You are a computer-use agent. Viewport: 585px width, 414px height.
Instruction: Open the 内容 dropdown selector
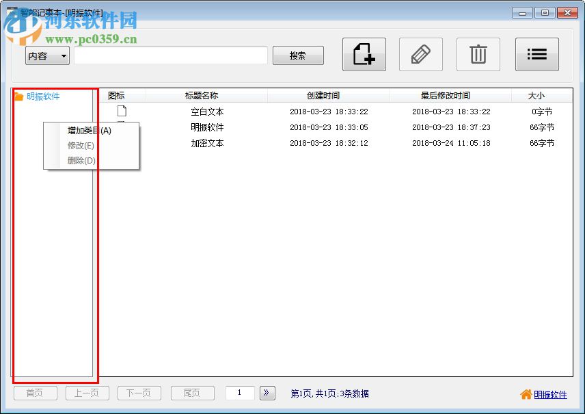(x=46, y=55)
